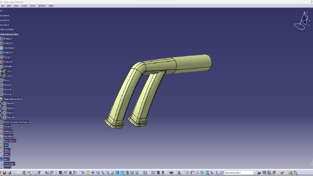Open the Window menu
The image size is (313, 176).
(x=42, y=6)
